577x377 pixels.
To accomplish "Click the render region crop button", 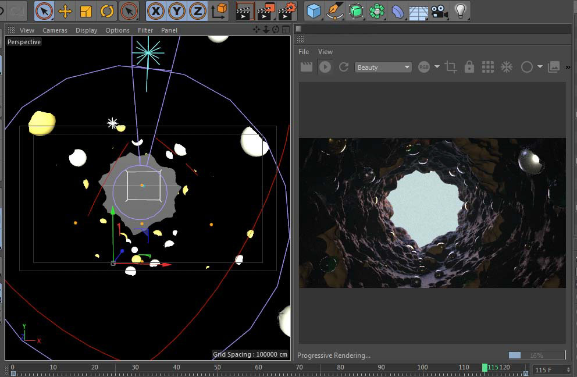I will coord(451,67).
